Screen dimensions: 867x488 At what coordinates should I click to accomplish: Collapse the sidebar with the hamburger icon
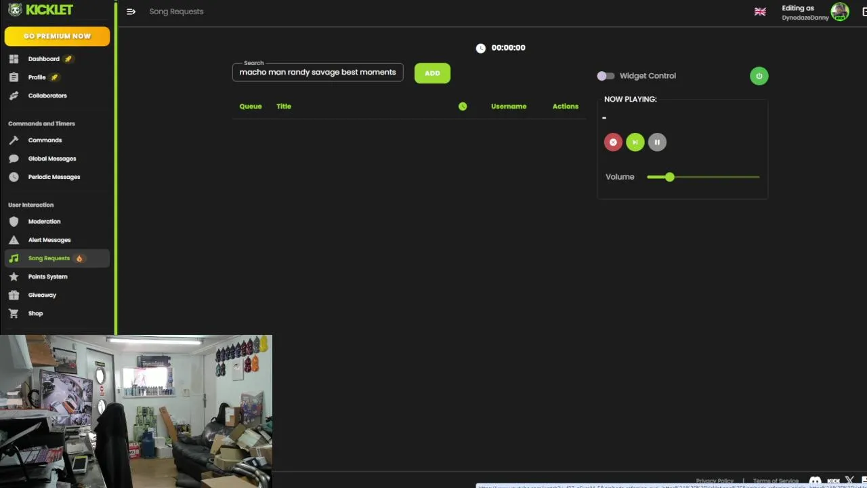tap(131, 12)
